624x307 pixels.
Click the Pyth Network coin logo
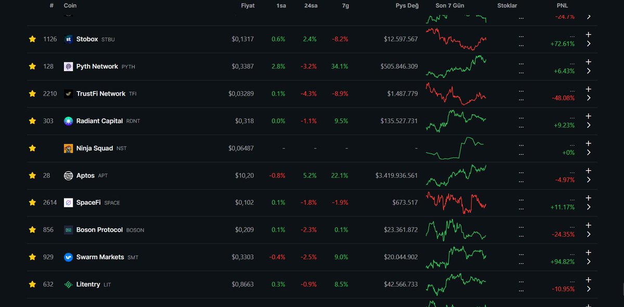(68, 66)
